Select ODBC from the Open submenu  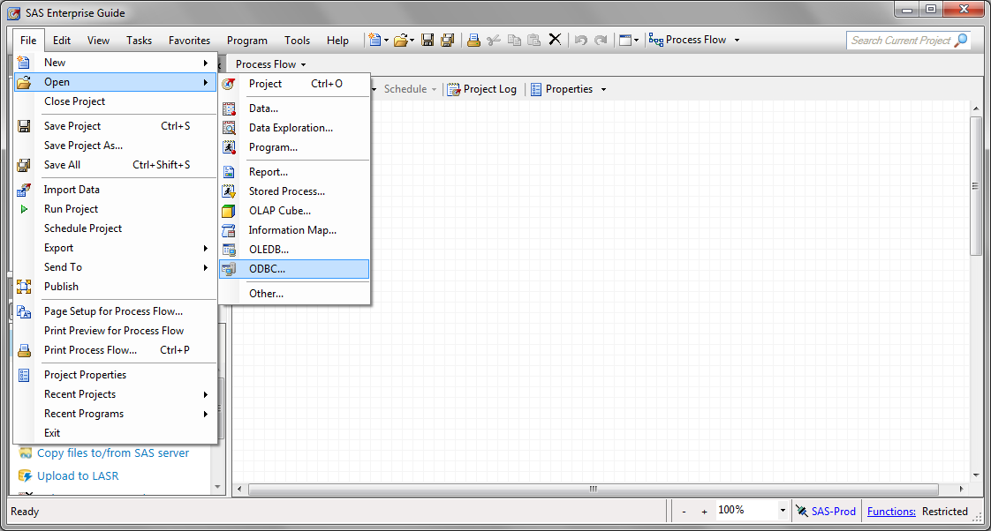tap(268, 269)
